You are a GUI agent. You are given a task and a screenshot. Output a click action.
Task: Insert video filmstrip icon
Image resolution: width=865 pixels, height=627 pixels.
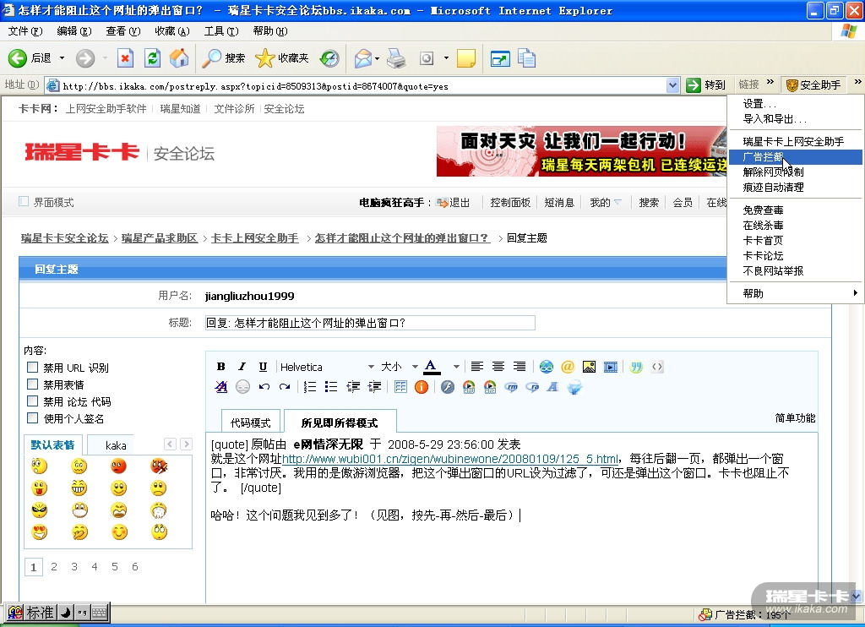click(611, 367)
